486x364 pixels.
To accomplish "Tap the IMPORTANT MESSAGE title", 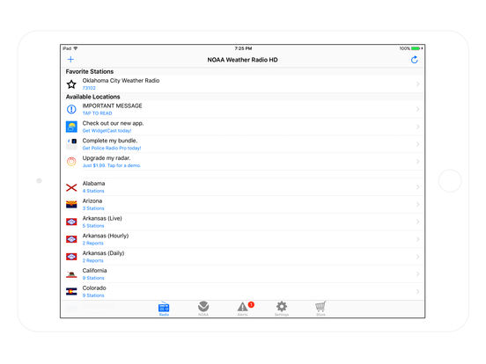I will (112, 106).
